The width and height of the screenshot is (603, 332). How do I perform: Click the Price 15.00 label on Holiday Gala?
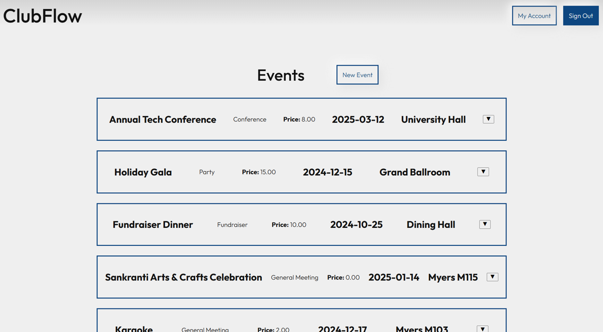click(x=259, y=172)
